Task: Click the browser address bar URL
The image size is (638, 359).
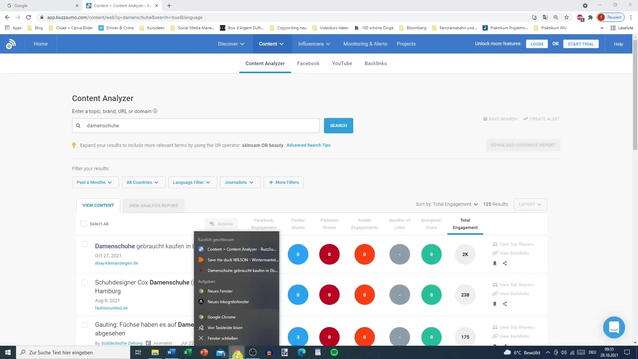Action: coord(125,17)
